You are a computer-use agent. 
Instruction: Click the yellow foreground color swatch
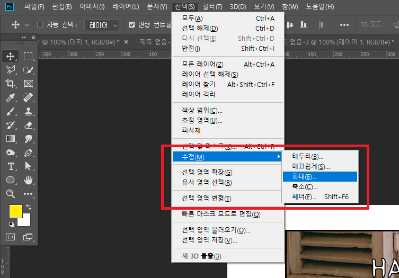(16, 211)
